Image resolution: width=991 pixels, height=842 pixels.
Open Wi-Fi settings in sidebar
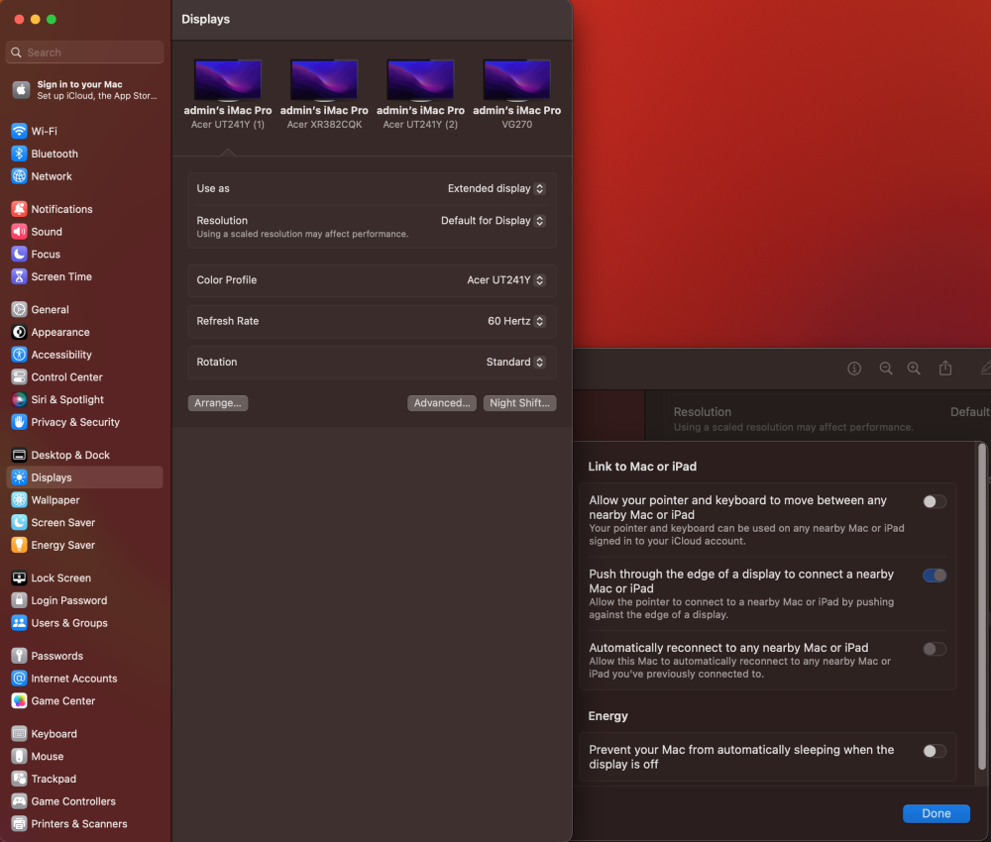84,132
